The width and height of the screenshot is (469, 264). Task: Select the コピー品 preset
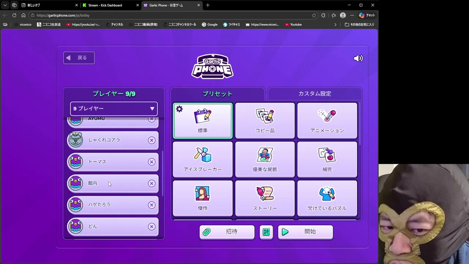[265, 121]
